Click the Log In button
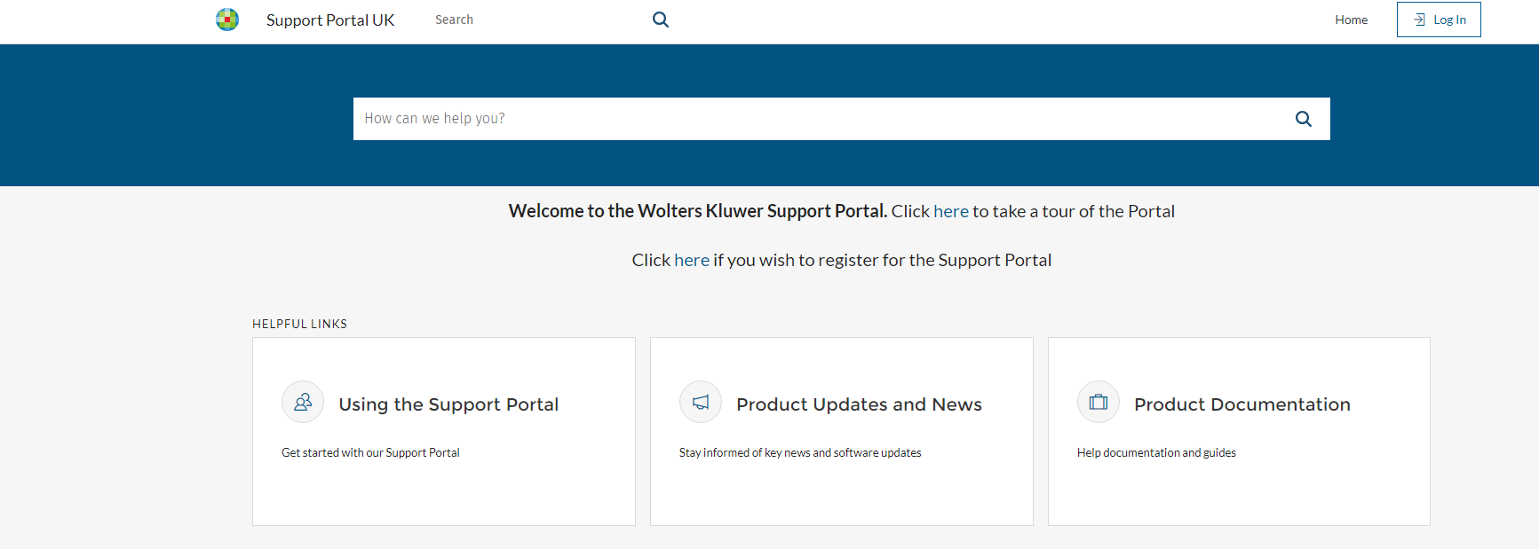The image size is (1539, 549). pos(1439,20)
